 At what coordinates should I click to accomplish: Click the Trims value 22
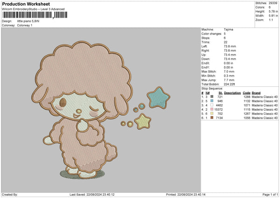(x=225, y=42)
